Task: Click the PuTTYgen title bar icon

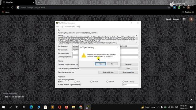Action: click(x=57, y=23)
